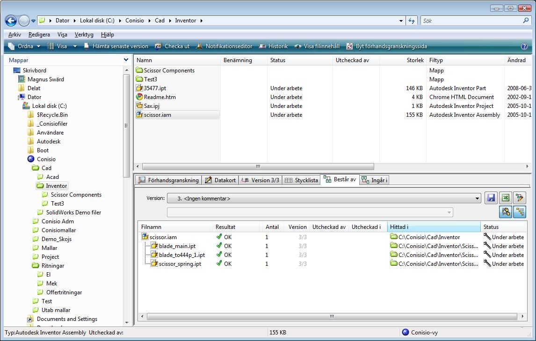Switch to the Datakort tab

pyautogui.click(x=220, y=180)
